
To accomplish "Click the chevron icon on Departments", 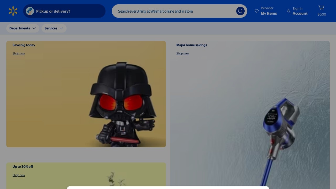I will [34, 28].
